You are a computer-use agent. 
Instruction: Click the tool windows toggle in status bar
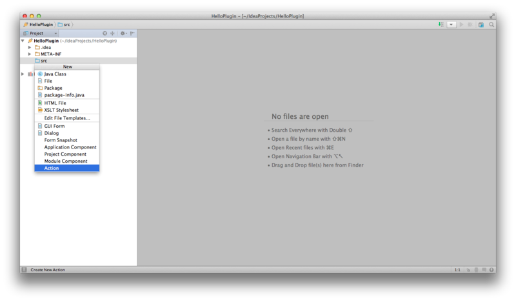[x=24, y=270]
